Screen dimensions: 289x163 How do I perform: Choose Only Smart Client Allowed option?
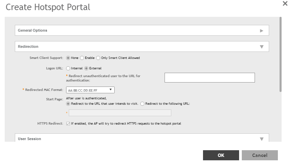98,58
